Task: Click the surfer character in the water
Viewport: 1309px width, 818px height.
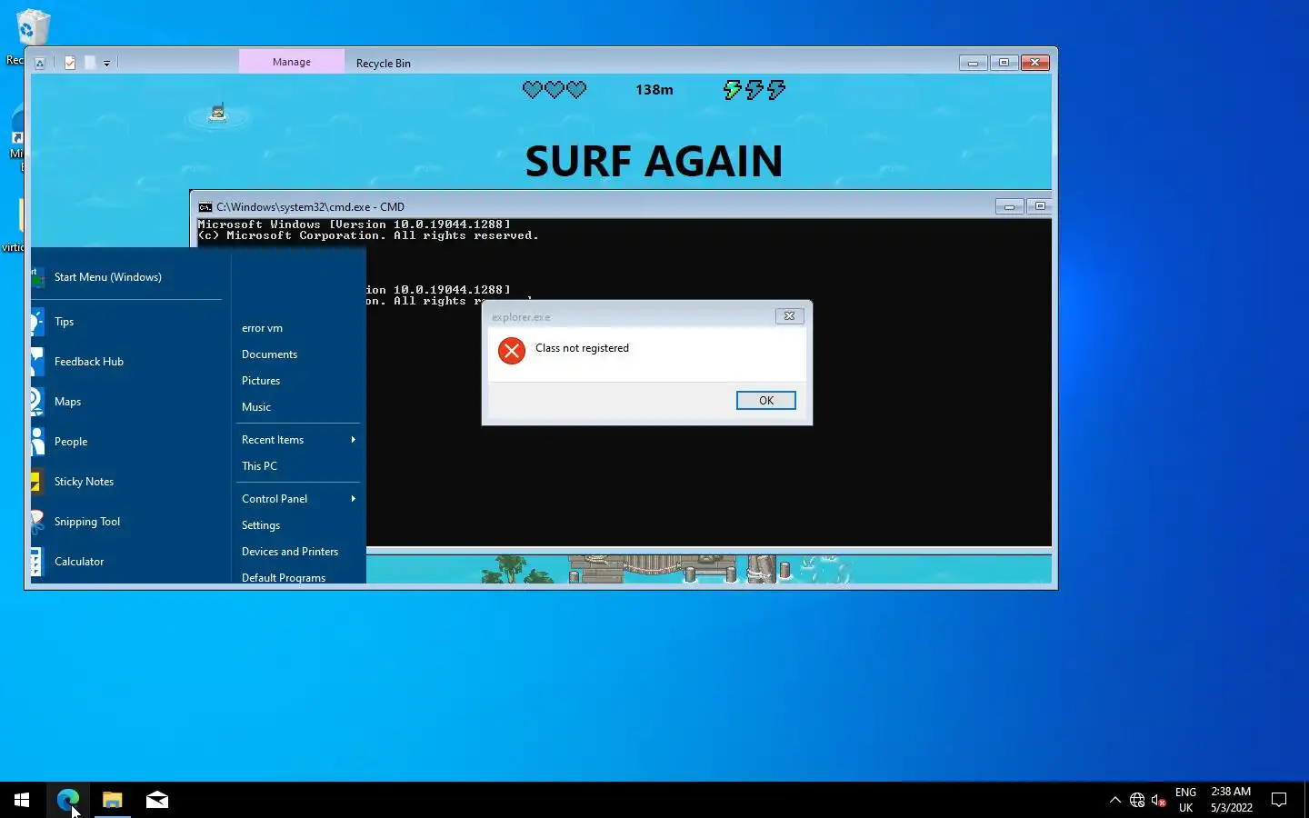Action: click(217, 113)
